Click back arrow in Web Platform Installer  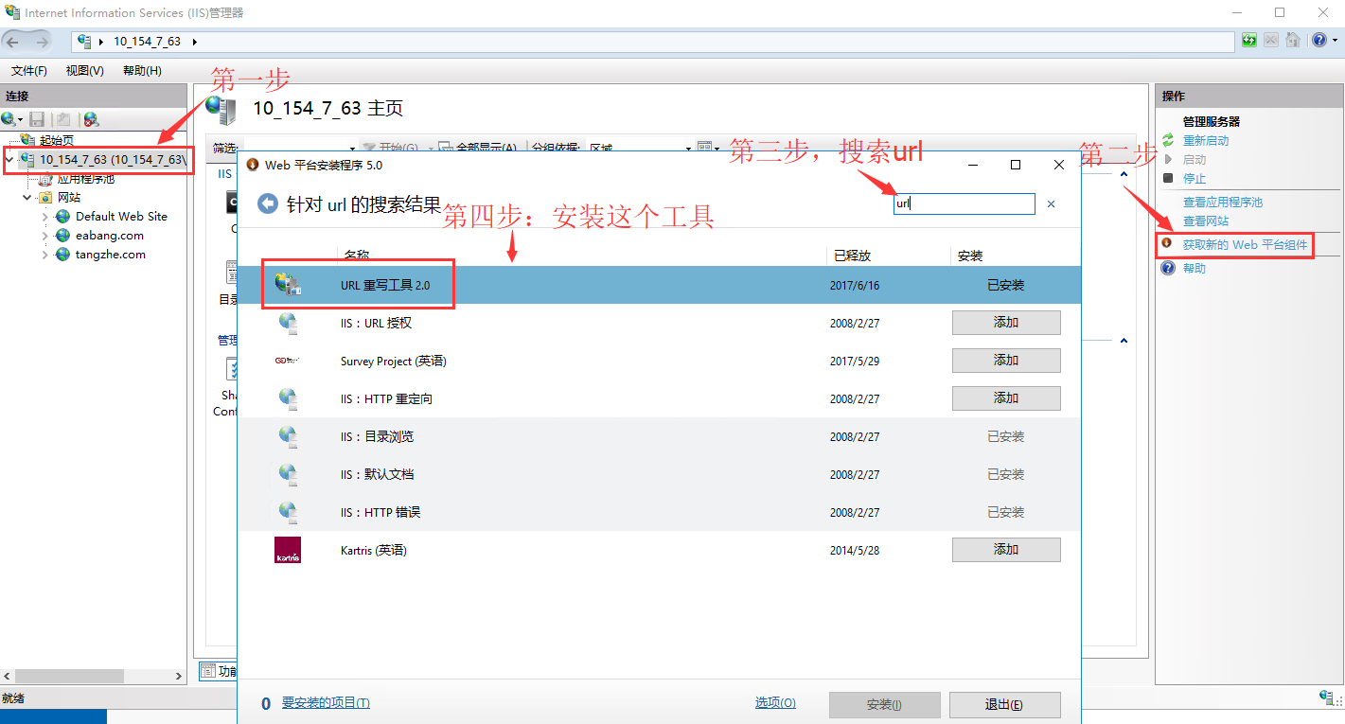click(x=268, y=203)
